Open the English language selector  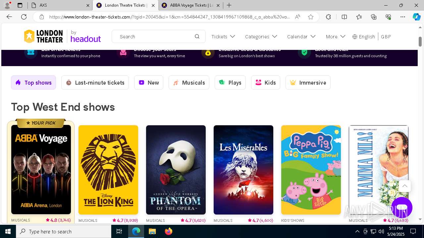click(364, 37)
